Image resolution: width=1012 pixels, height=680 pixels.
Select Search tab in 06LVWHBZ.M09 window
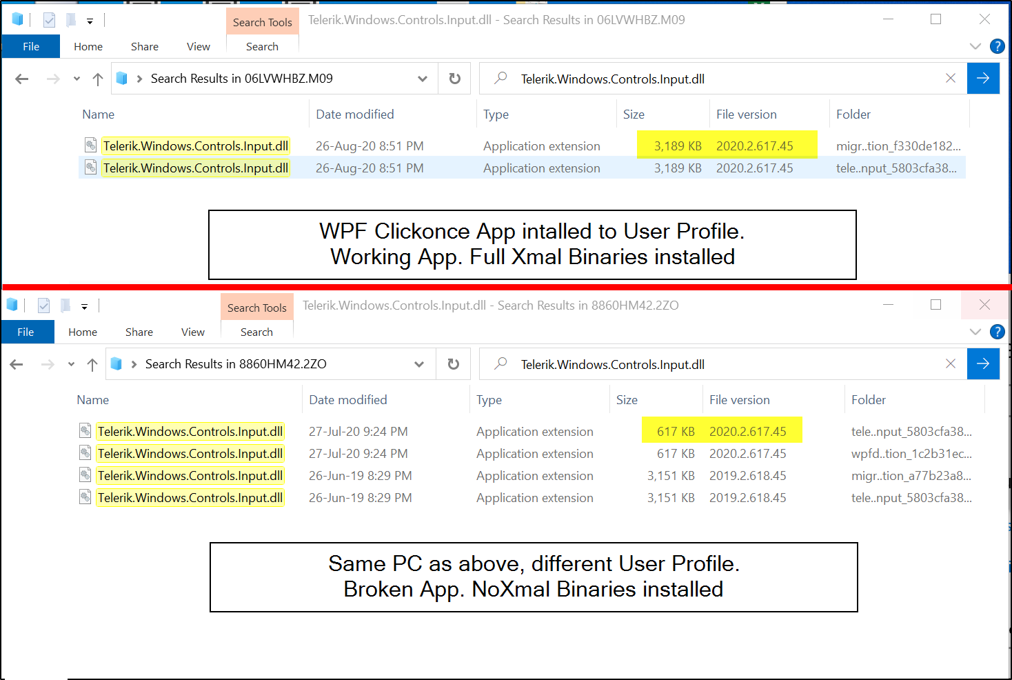(263, 46)
